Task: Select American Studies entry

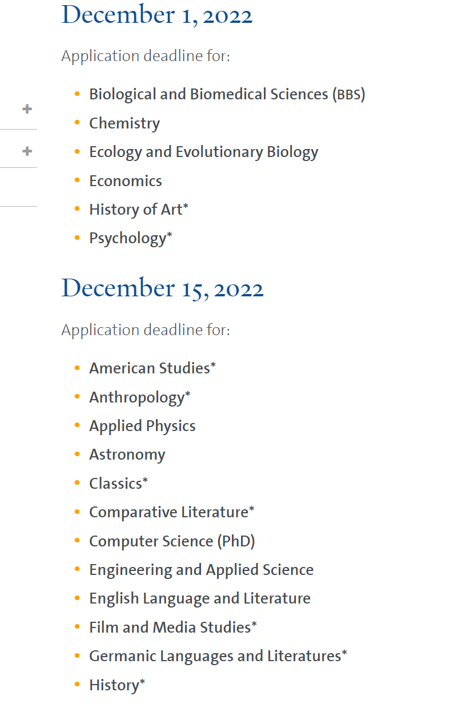Action: [x=152, y=368]
